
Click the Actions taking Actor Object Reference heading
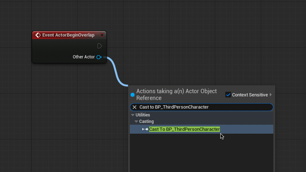coord(176,95)
